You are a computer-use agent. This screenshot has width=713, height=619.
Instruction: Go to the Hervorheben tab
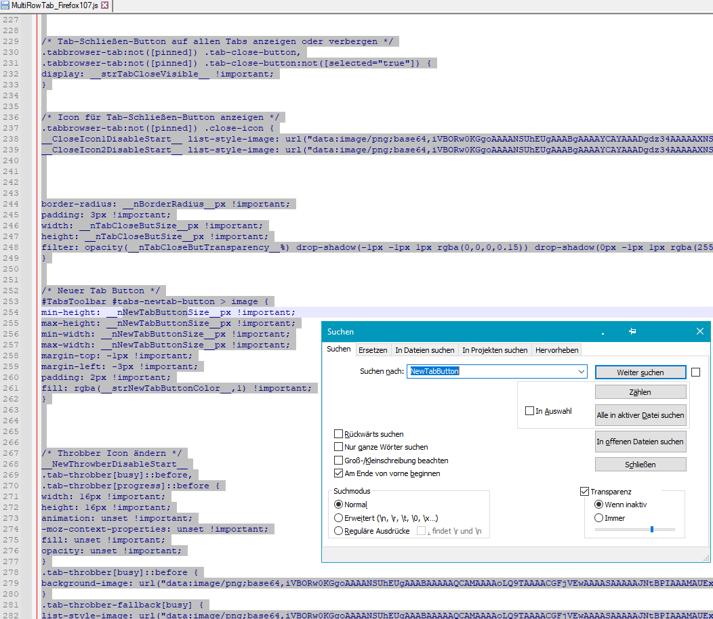[556, 350]
